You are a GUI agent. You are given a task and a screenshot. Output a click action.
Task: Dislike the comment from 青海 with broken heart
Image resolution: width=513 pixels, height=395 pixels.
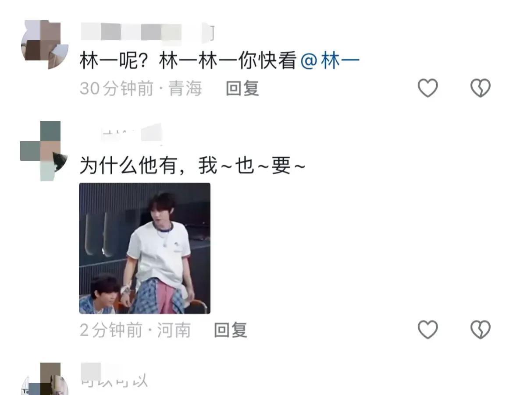480,88
